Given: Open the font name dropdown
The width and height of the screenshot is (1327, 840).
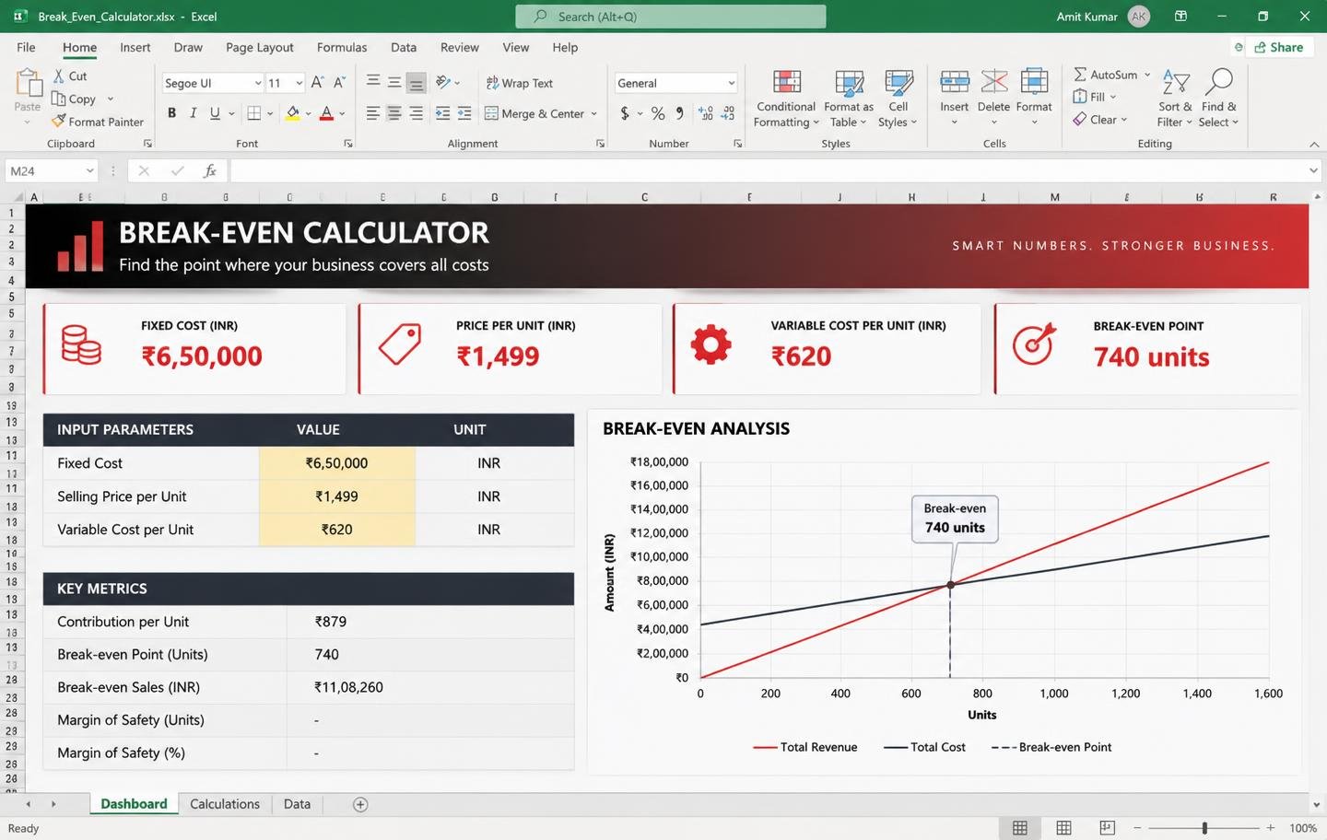Looking at the screenshot, I should click(x=258, y=83).
